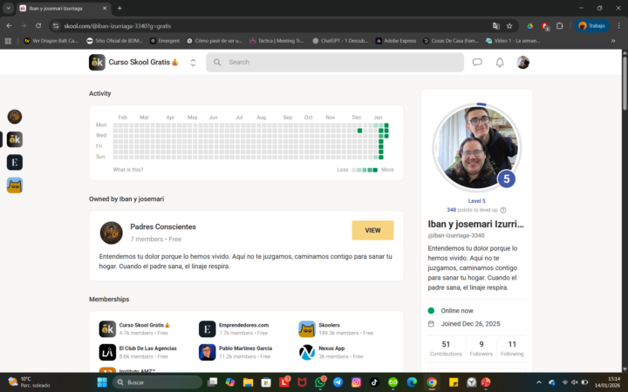628x392 pixels.
Task: Bookmark this page with the star icon
Action: pyautogui.click(x=509, y=25)
